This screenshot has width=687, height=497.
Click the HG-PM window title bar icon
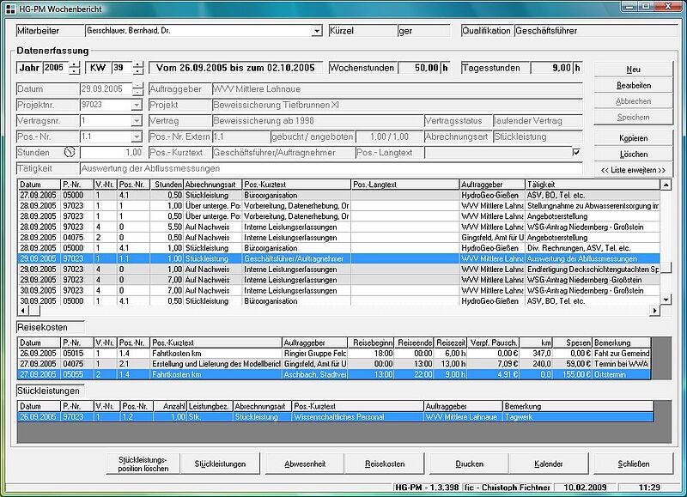click(9, 7)
